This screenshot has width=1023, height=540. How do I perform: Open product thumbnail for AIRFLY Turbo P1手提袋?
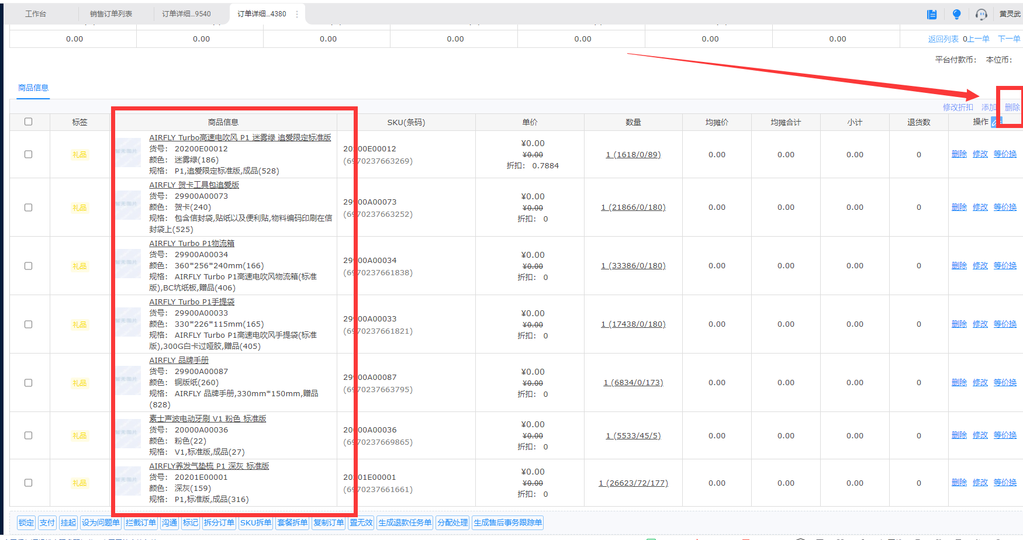[x=127, y=321]
